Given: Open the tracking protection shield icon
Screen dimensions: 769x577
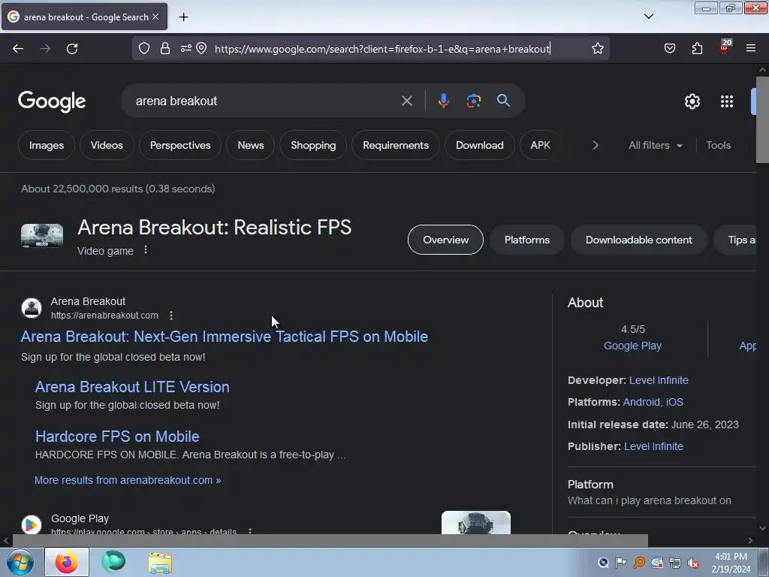Looking at the screenshot, I should [x=143, y=48].
